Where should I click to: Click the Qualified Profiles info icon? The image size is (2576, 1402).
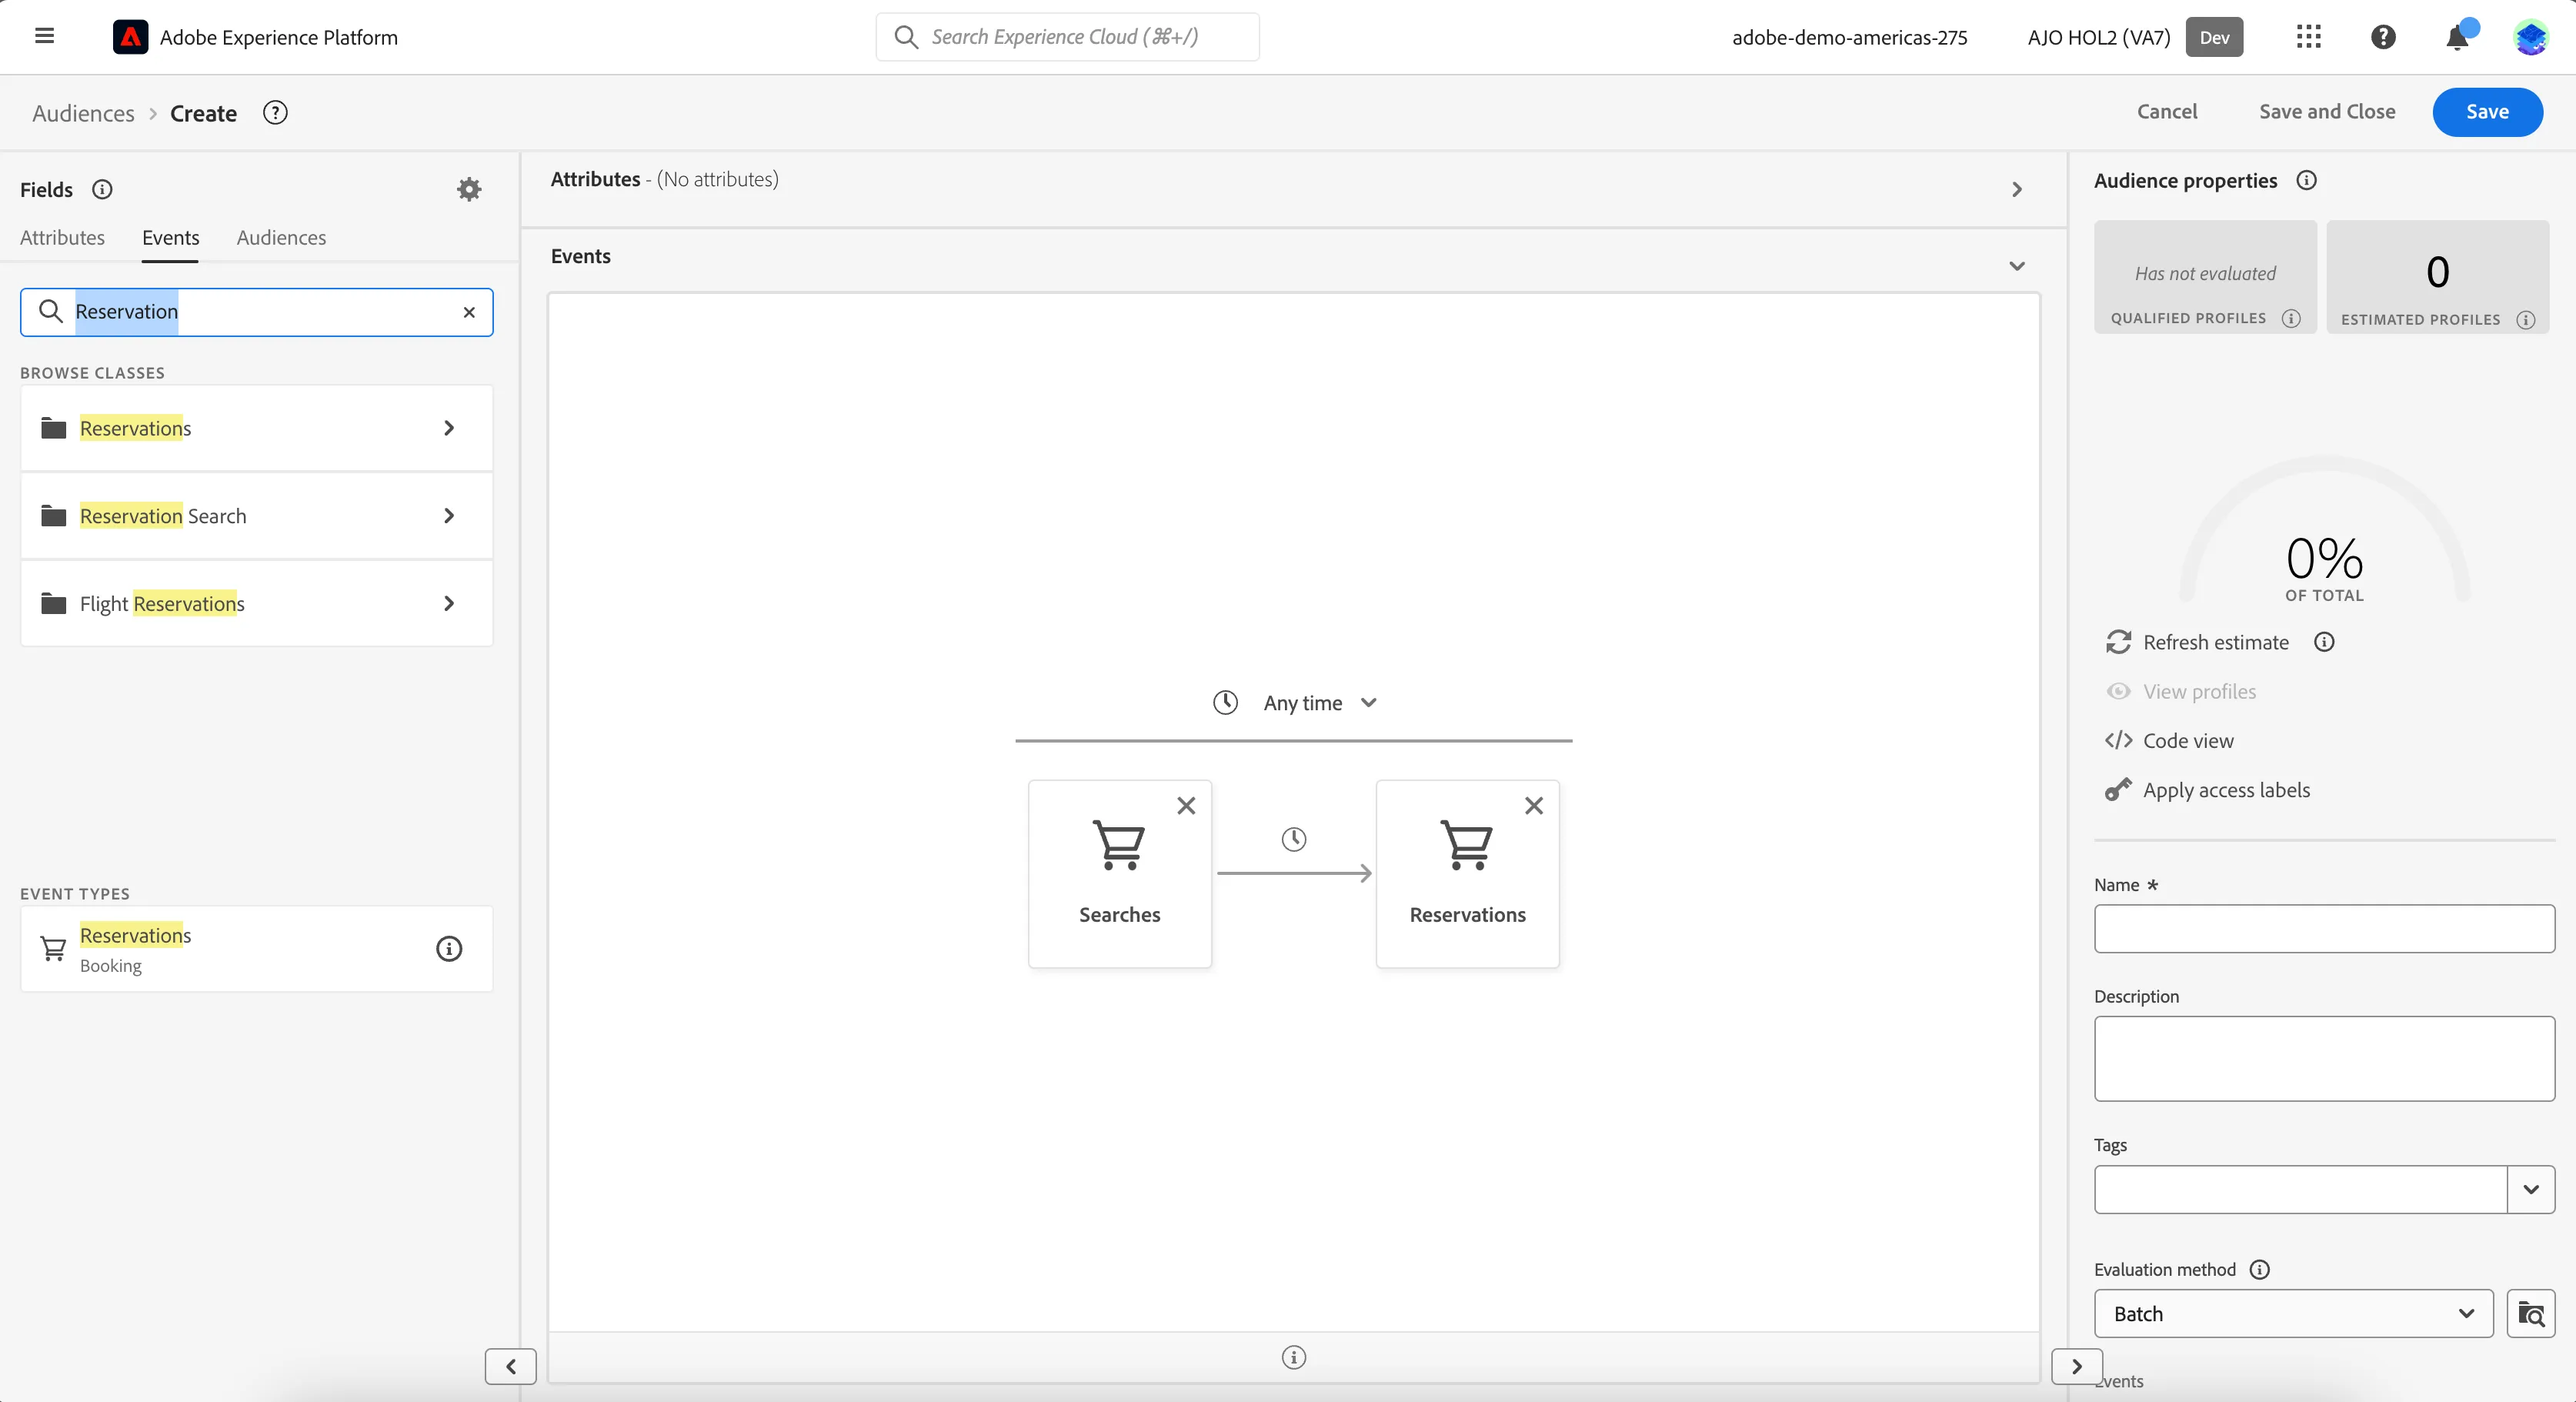(2291, 318)
